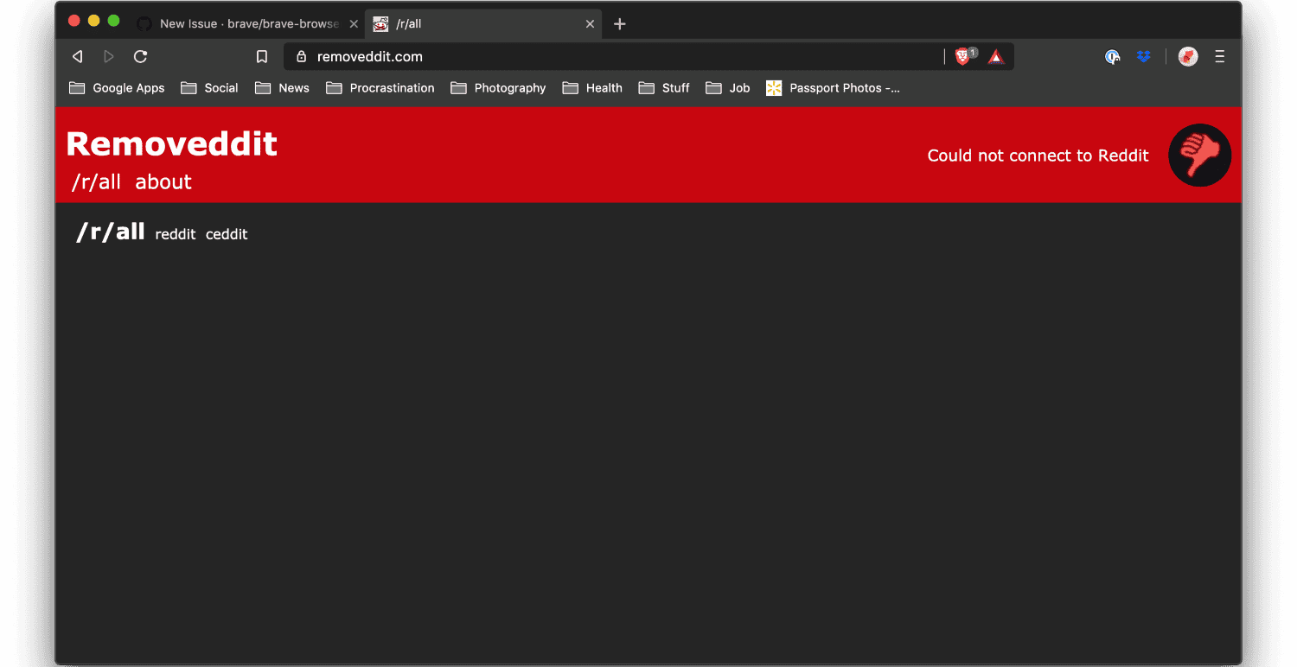Bookmark this page with the bookmark icon

point(262,57)
